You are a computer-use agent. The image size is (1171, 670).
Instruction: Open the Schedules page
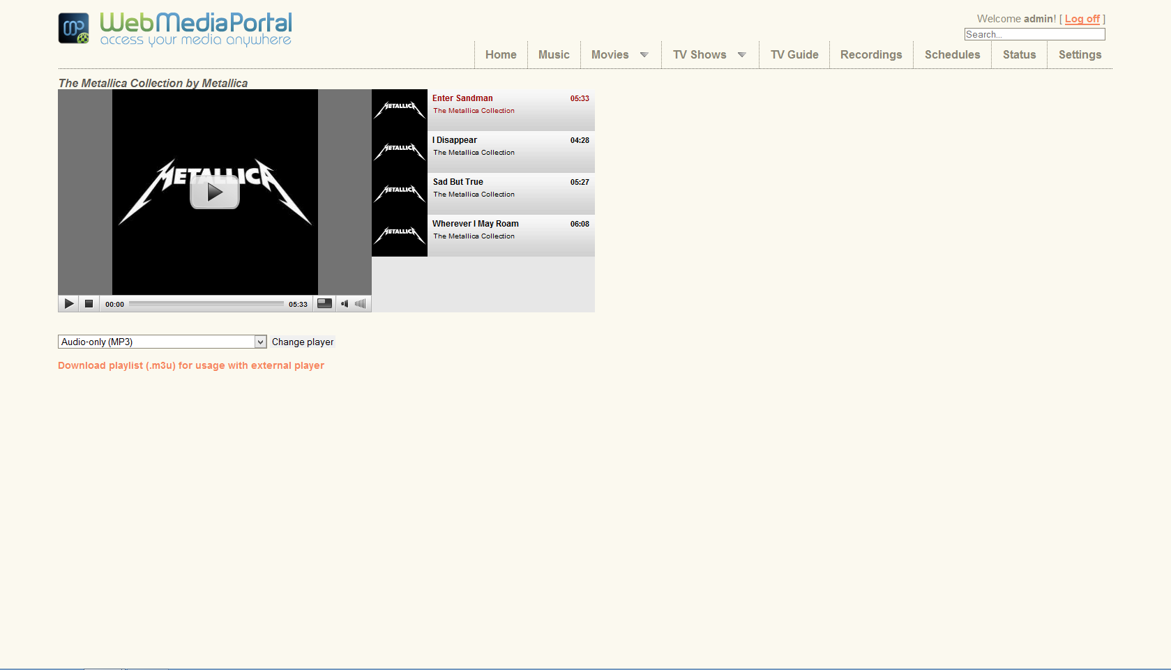click(x=952, y=54)
